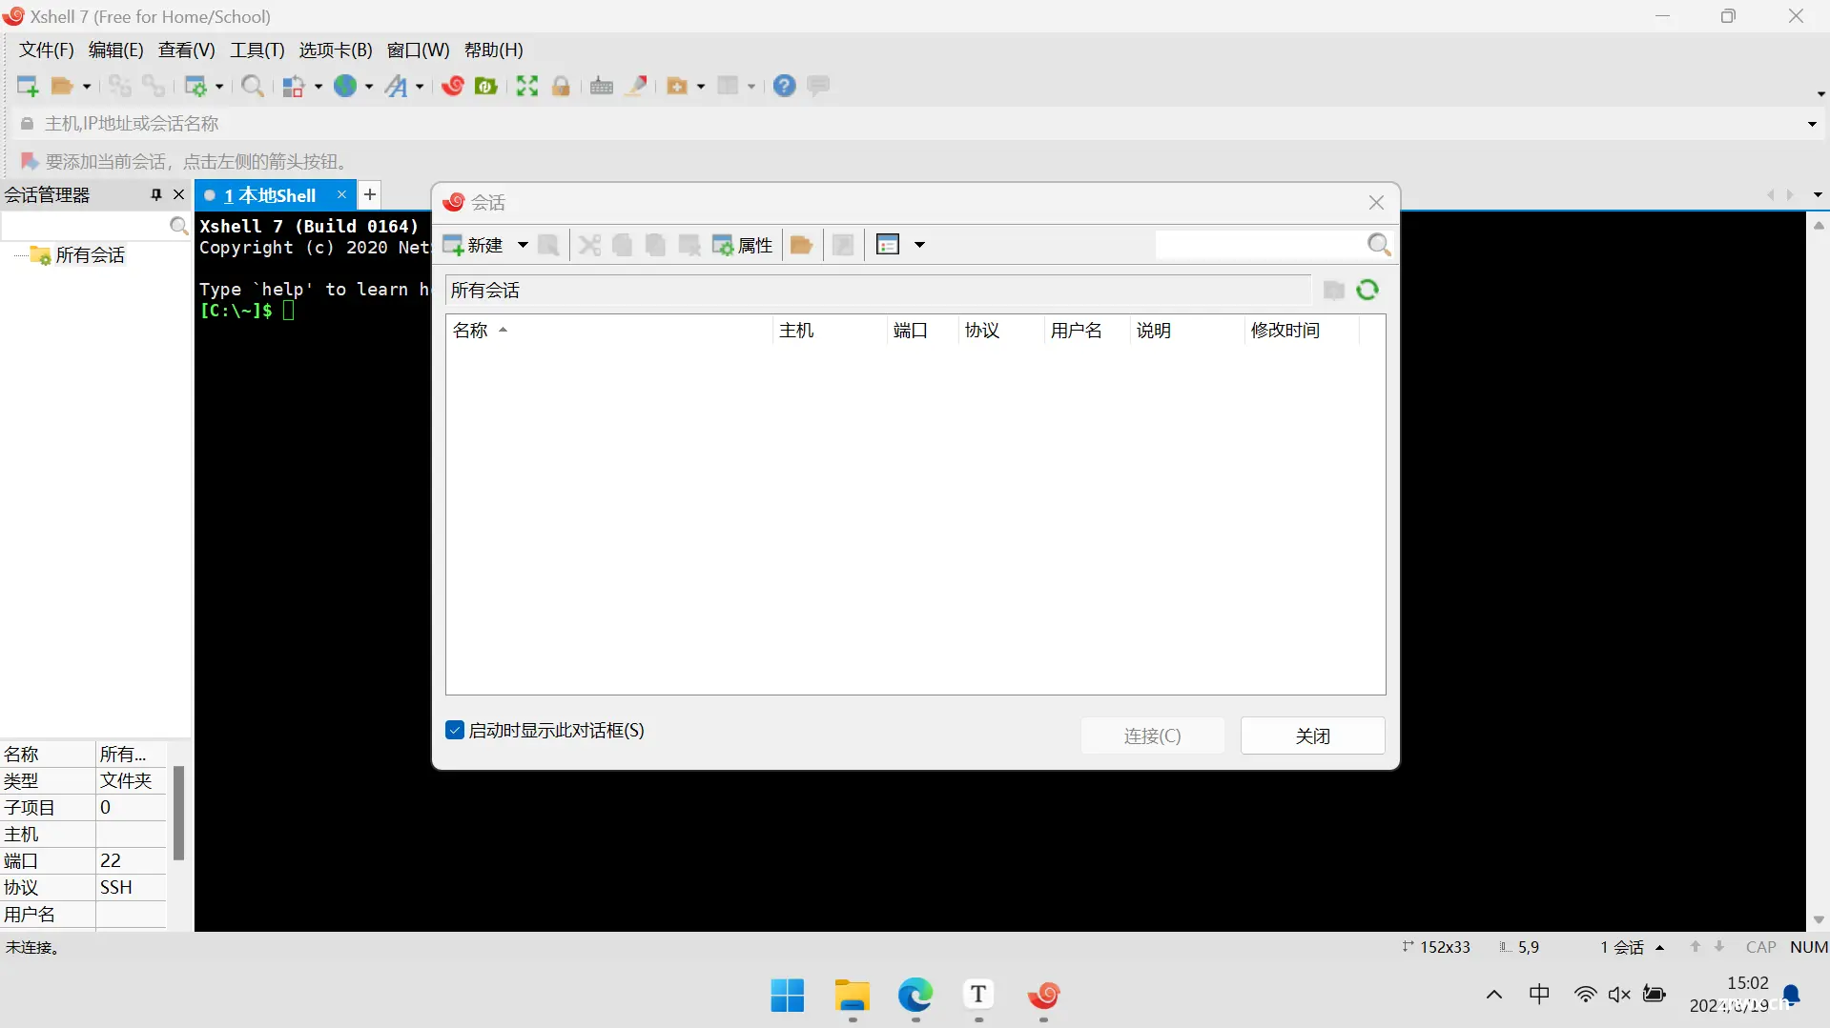Close the session manager panel
Screen dimensions: 1830x1028
coord(178,195)
